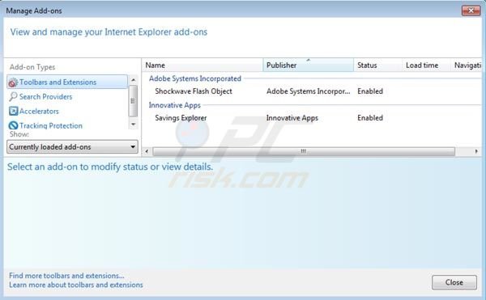Click the Tracking Protection blue icon
The image size is (486, 300).
pos(13,125)
